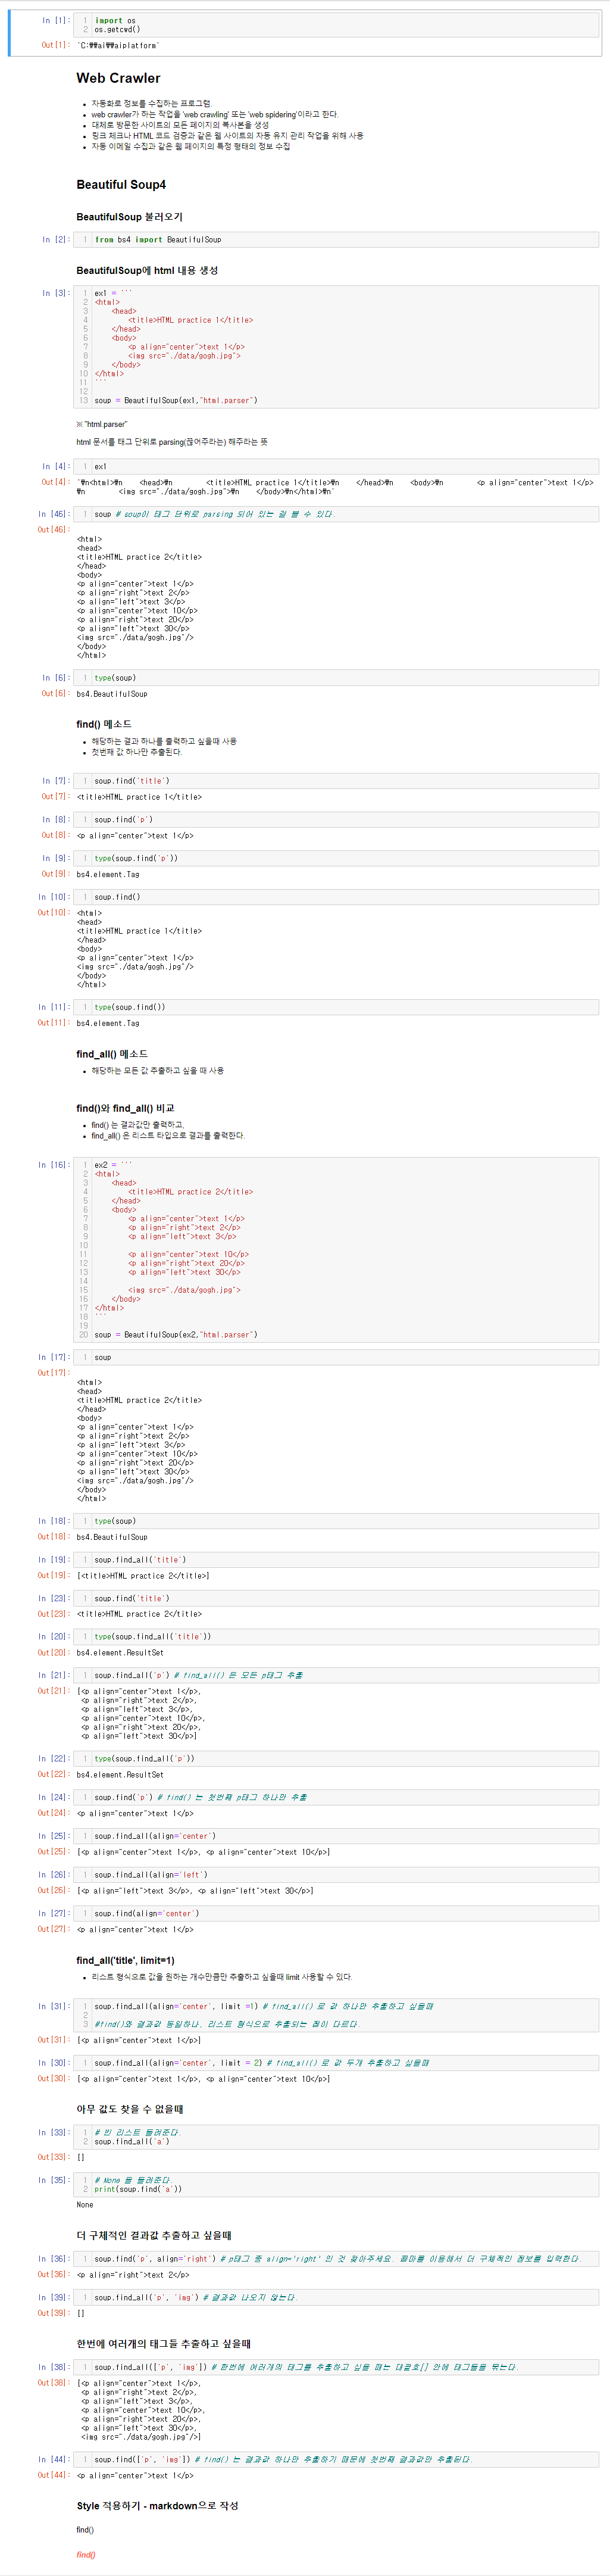Select the In [46] soup cell with comment
This screenshot has height=2576, width=610.
337,514
